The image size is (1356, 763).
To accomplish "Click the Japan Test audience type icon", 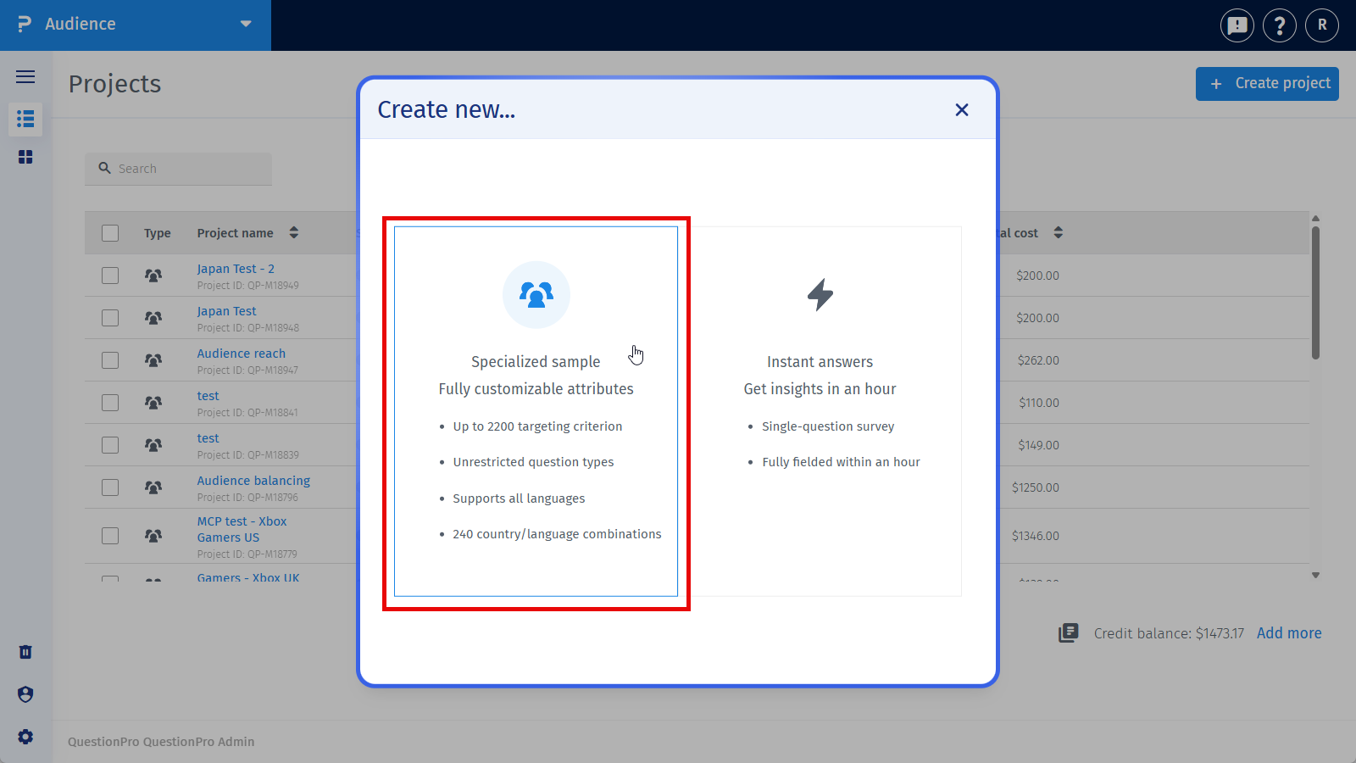I will click(153, 318).
